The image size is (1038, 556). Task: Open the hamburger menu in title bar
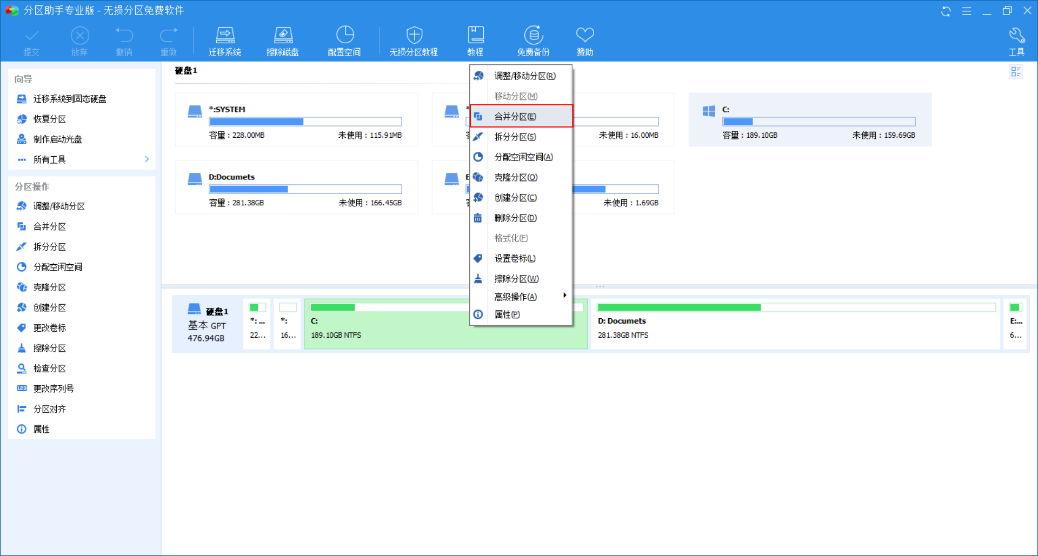coord(967,11)
